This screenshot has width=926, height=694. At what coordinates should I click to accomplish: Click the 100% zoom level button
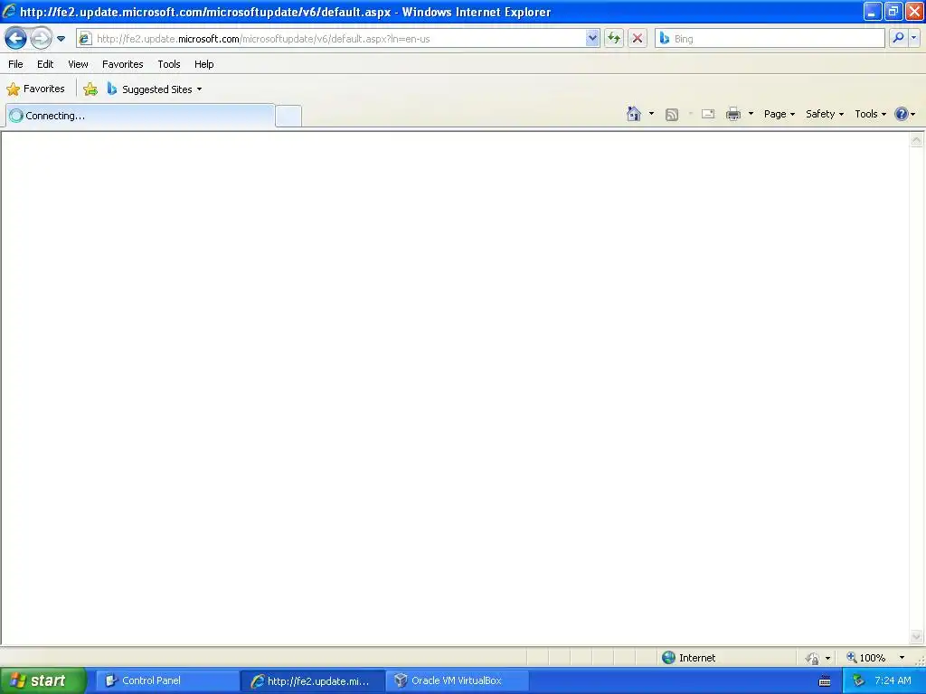pos(867,658)
